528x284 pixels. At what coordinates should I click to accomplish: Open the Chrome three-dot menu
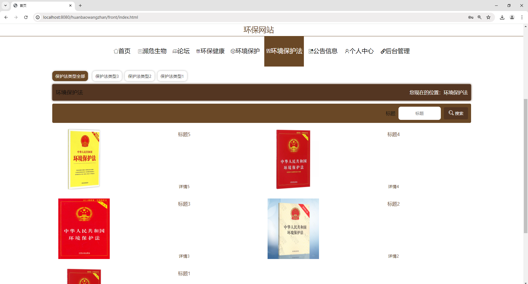[x=522, y=17]
